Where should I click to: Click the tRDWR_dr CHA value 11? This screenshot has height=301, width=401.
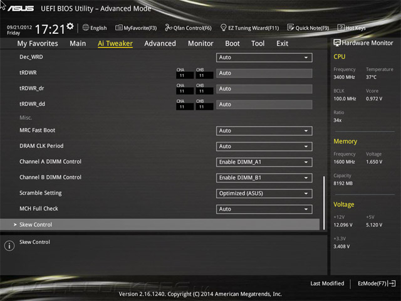(x=185, y=91)
